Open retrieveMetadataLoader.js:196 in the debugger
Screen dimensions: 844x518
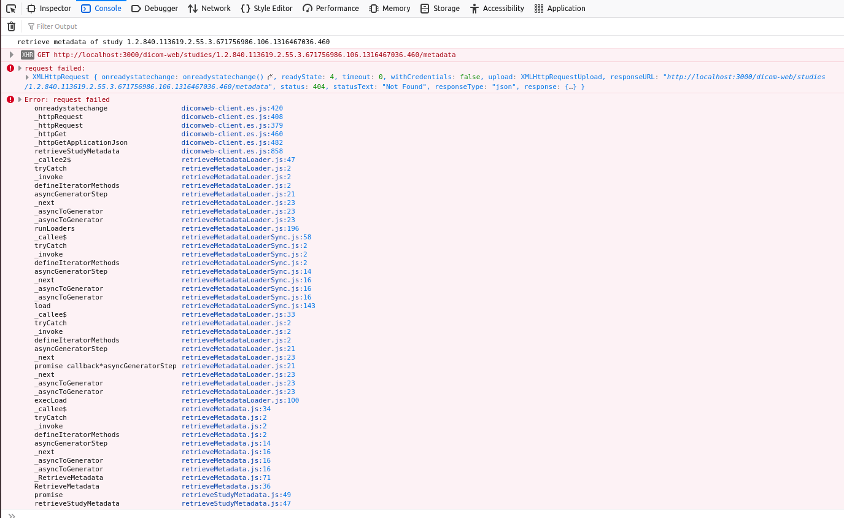click(241, 228)
